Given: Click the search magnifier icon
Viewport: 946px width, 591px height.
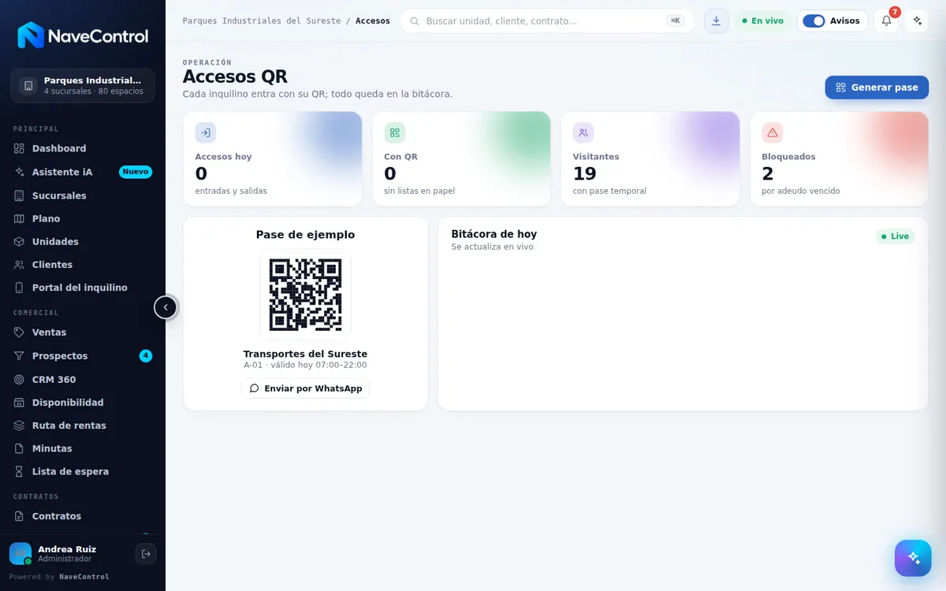Looking at the screenshot, I should pos(415,21).
